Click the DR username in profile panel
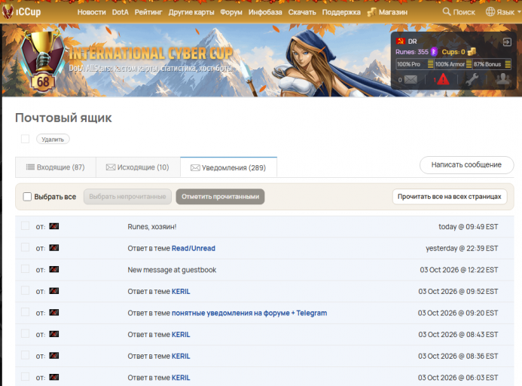The height and width of the screenshot is (386, 522). (x=412, y=41)
